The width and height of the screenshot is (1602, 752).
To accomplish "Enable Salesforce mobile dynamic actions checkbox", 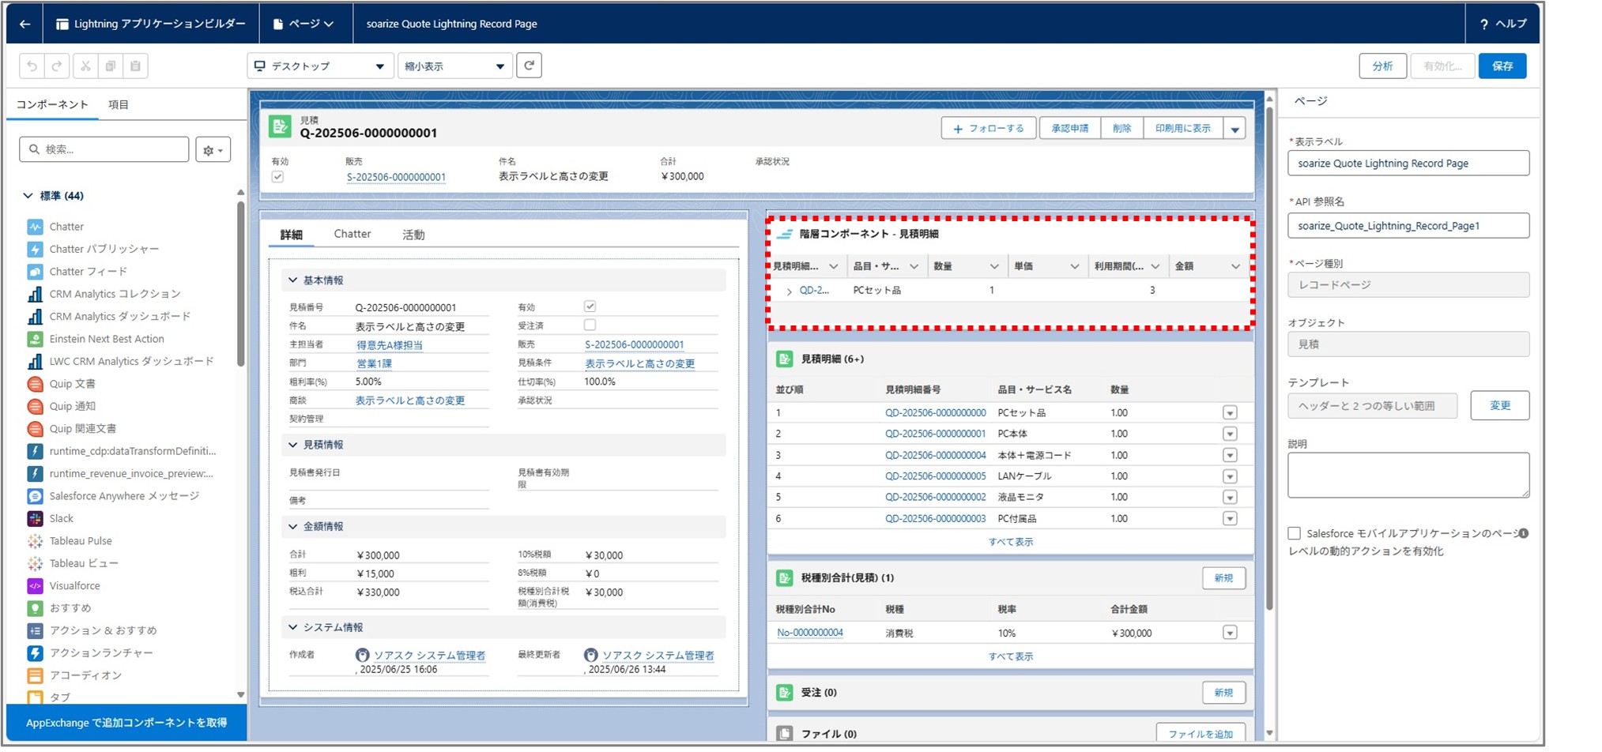I will coord(1294,534).
